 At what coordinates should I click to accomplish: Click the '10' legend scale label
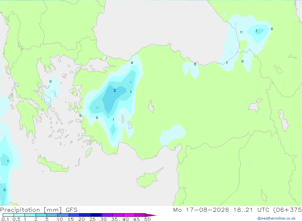(60, 219)
